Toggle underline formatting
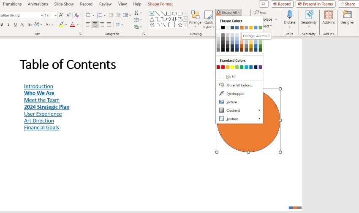Image resolution: width=359 pixels, height=213 pixels. coord(16,25)
